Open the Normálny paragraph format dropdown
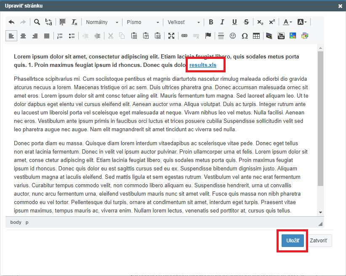This screenshot has width=346, height=276. click(x=102, y=22)
